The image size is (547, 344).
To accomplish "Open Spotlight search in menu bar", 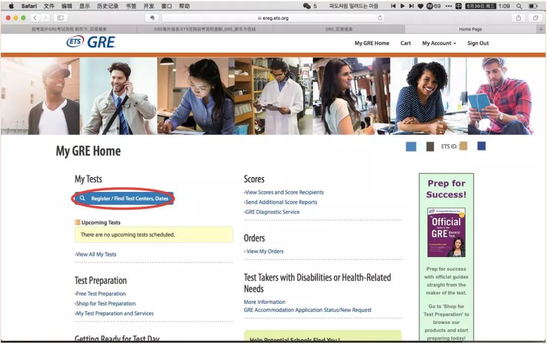I will pos(519,6).
